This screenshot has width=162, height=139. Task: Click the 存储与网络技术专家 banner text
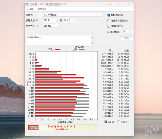(61, 126)
